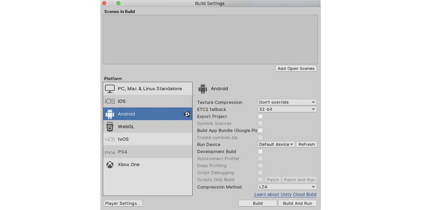This screenshot has width=421, height=210.
Task: Enable the Development Build checkbox
Action: [x=260, y=151]
